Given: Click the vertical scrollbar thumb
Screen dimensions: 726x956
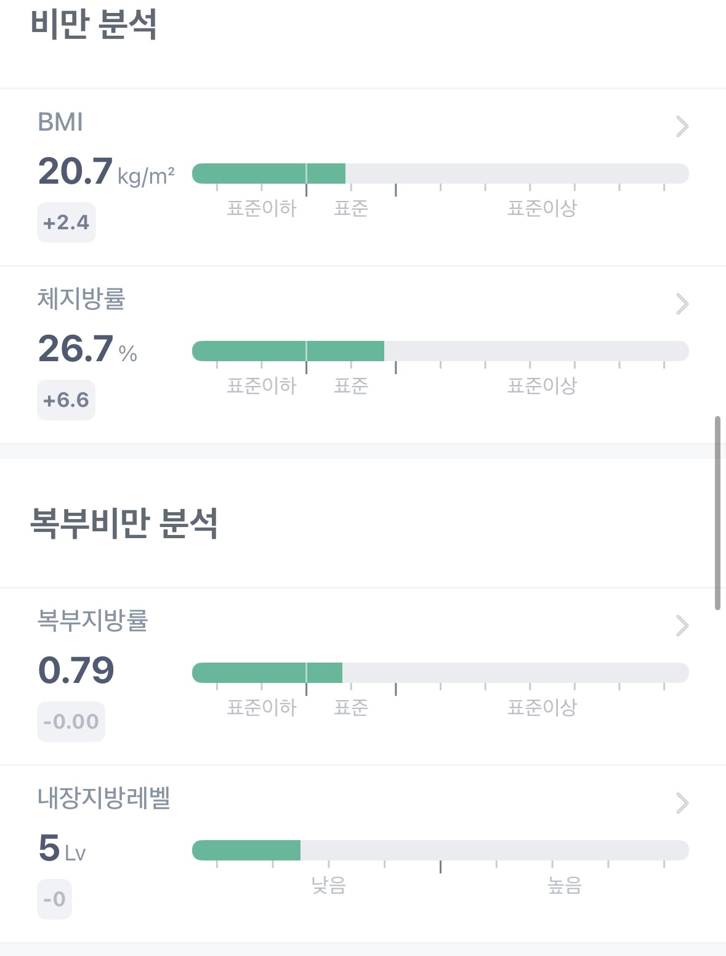Looking at the screenshot, I should pos(717,513).
